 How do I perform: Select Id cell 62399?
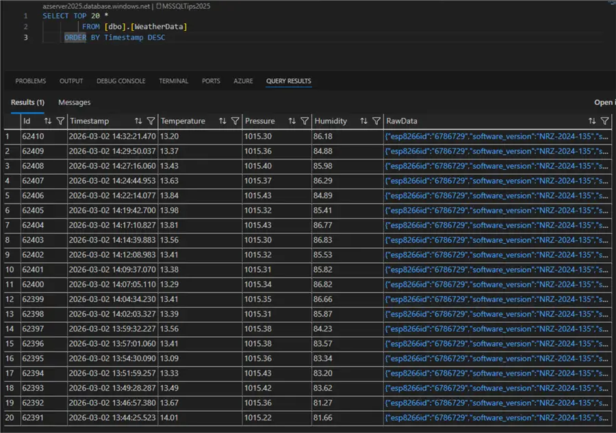[44, 299]
